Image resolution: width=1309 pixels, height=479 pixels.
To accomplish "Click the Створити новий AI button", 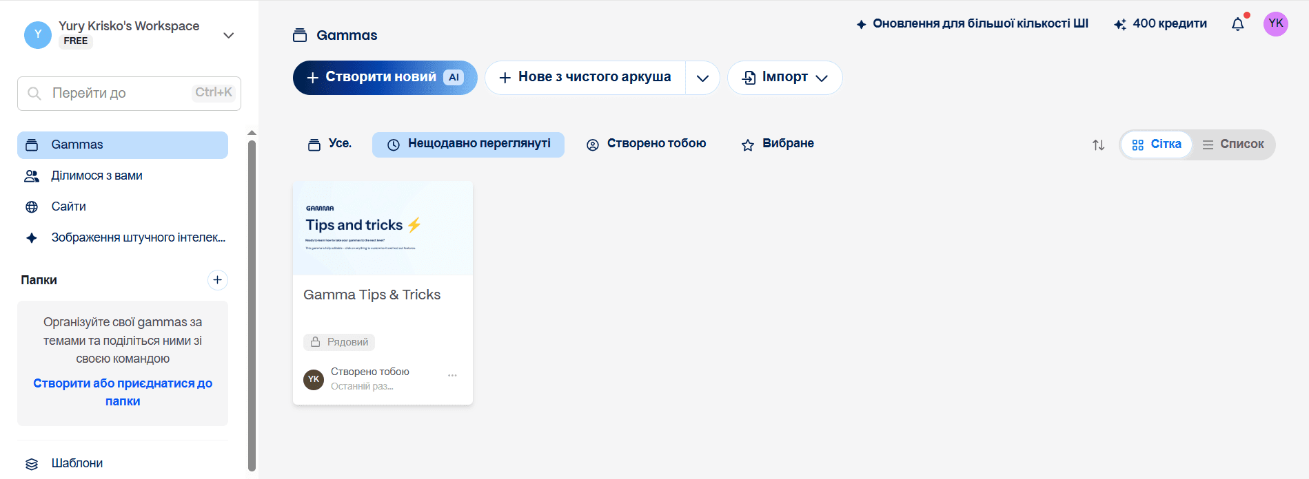I will point(385,78).
